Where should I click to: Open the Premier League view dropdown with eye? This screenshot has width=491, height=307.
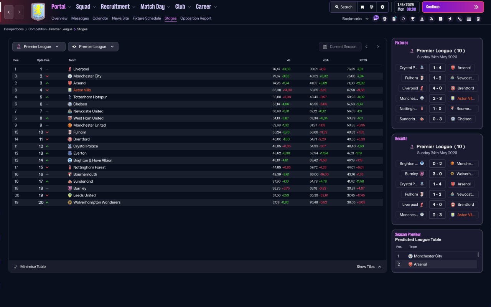[93, 47]
